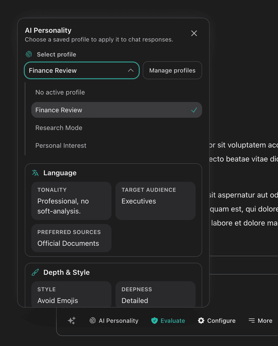Click the Evaluate toolbar button
This screenshot has width=278, height=346.
click(x=168, y=320)
